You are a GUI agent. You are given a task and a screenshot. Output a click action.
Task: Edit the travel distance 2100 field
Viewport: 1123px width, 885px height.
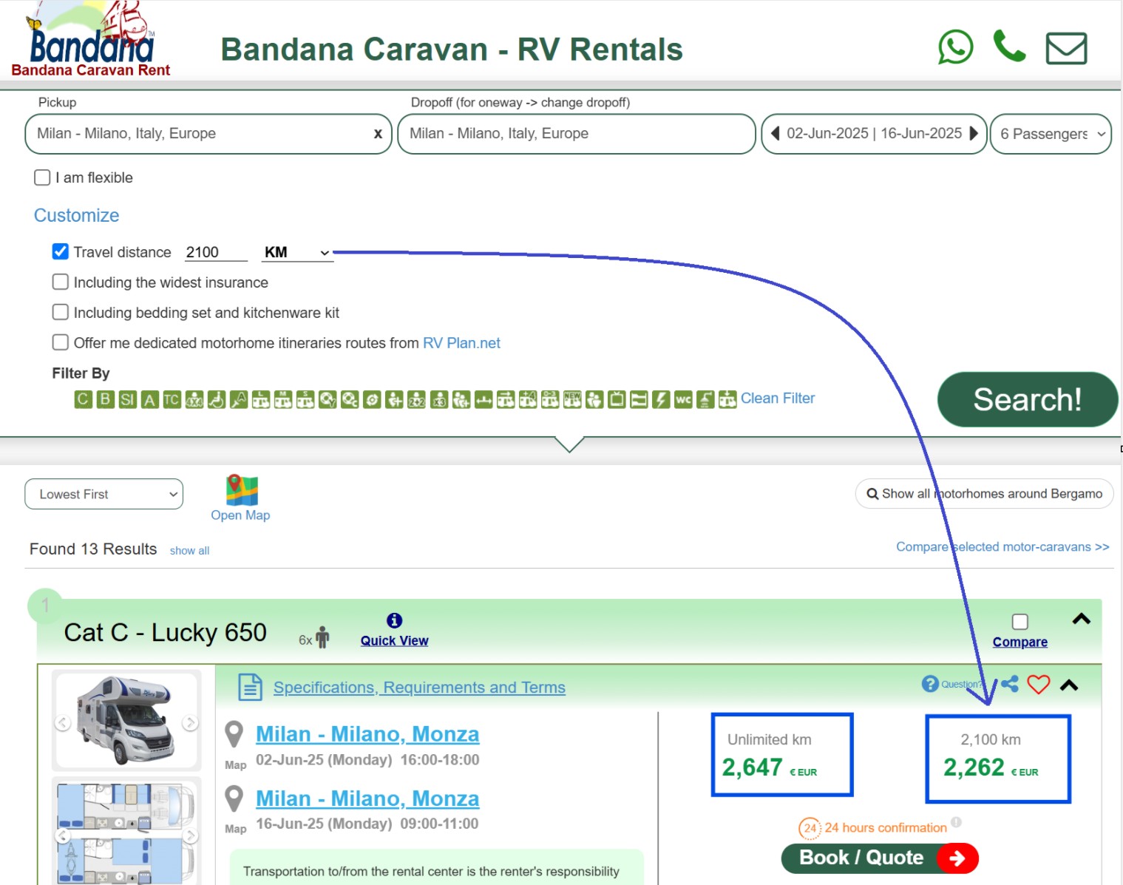[x=215, y=252]
